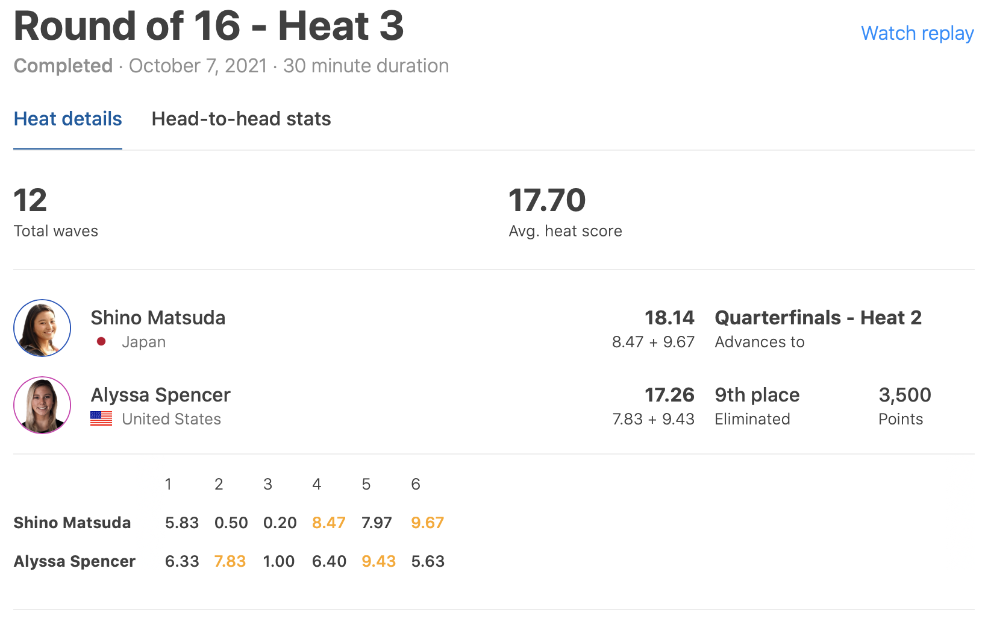Viewport: 988px width, 621px height.
Task: Select Alyssa Spencer's highlighted 9.43 wave score
Action: pos(378,561)
